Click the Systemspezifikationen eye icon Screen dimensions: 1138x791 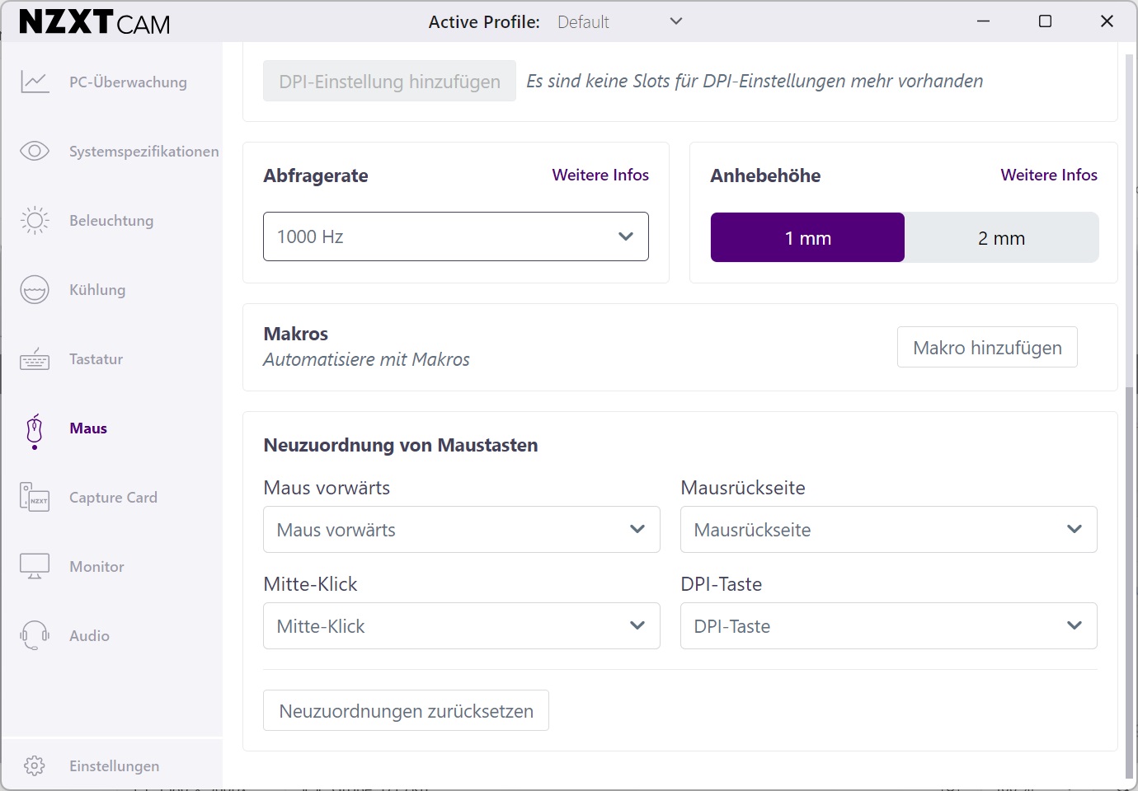tap(35, 151)
